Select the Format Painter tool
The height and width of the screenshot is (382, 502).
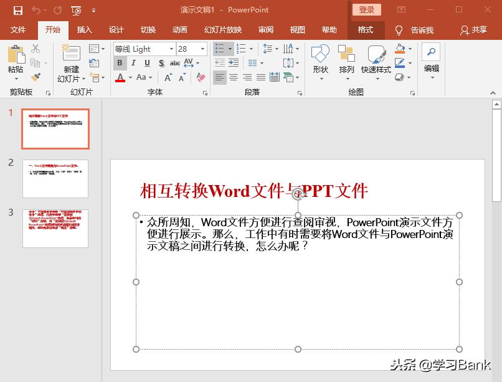click(x=37, y=76)
